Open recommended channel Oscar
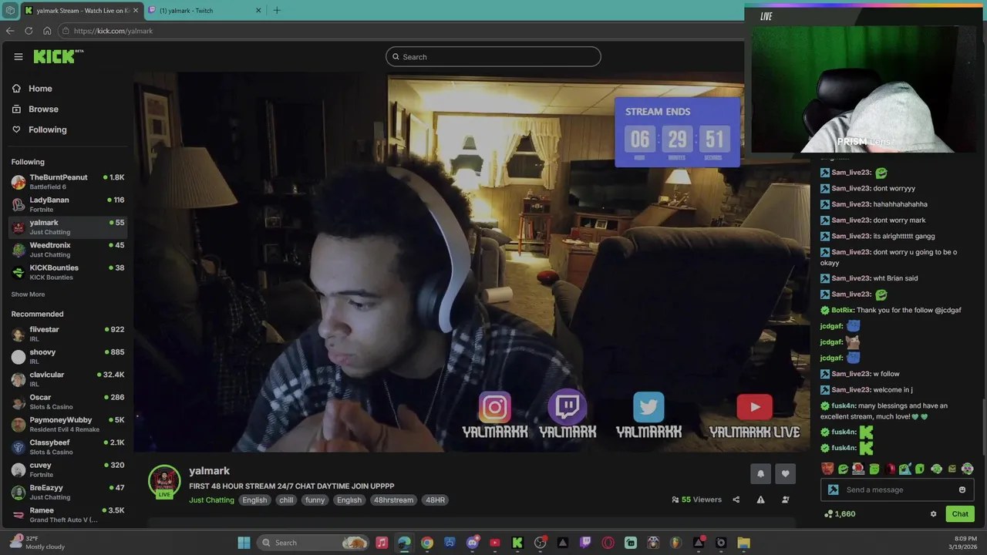This screenshot has width=987, height=555. pos(68,402)
